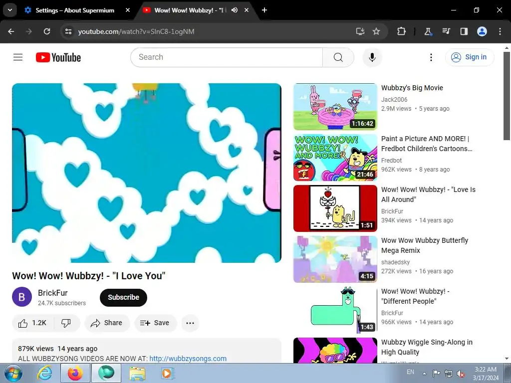Mute the YouTube tab via speaker icon
This screenshot has width=511, height=383.
point(235,10)
